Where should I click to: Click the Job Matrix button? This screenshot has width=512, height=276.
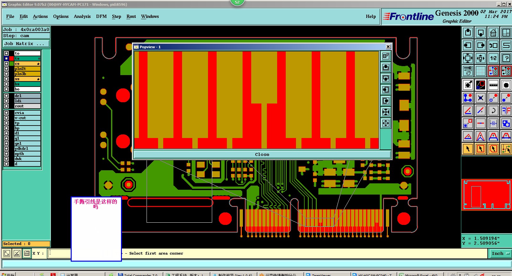tap(26, 43)
